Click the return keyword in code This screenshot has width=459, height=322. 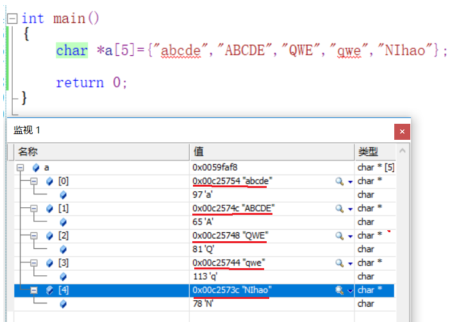(80, 83)
